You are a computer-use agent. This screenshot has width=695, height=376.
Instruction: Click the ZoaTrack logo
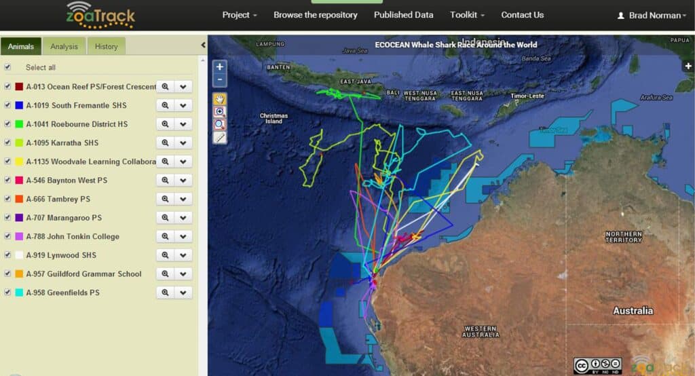point(100,15)
